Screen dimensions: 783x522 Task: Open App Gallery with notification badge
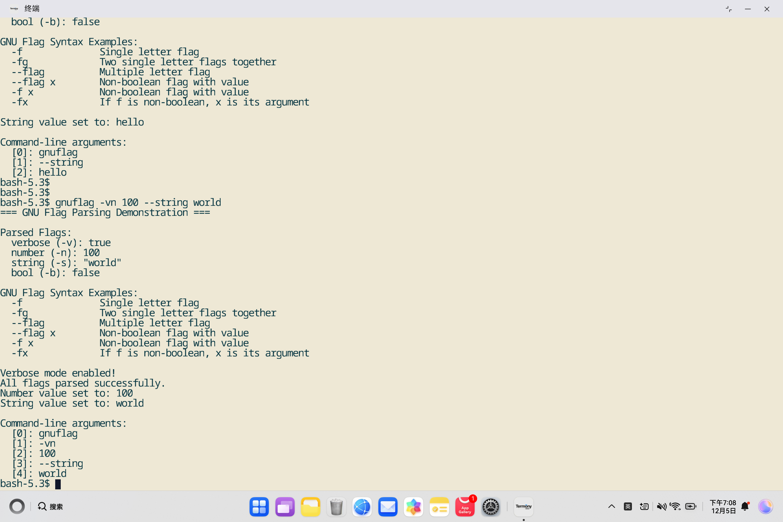(x=465, y=507)
